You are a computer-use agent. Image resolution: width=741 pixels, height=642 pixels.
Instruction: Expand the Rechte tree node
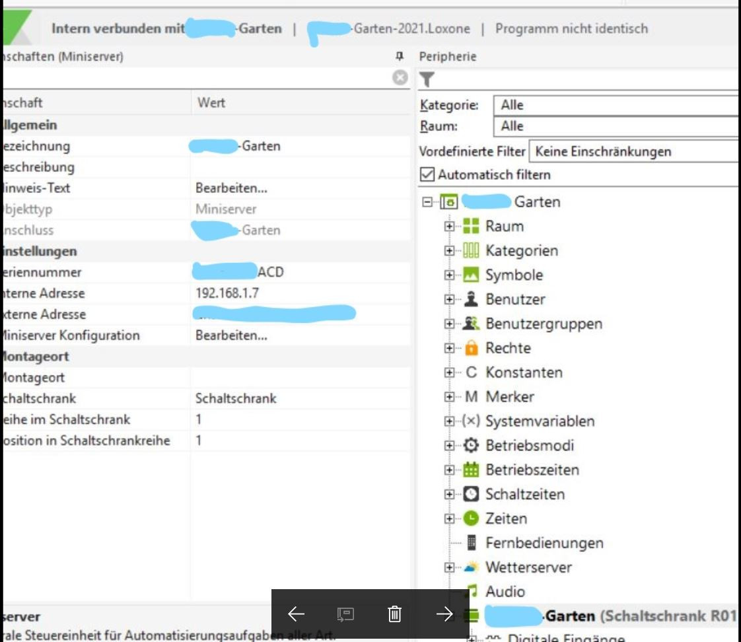click(449, 349)
